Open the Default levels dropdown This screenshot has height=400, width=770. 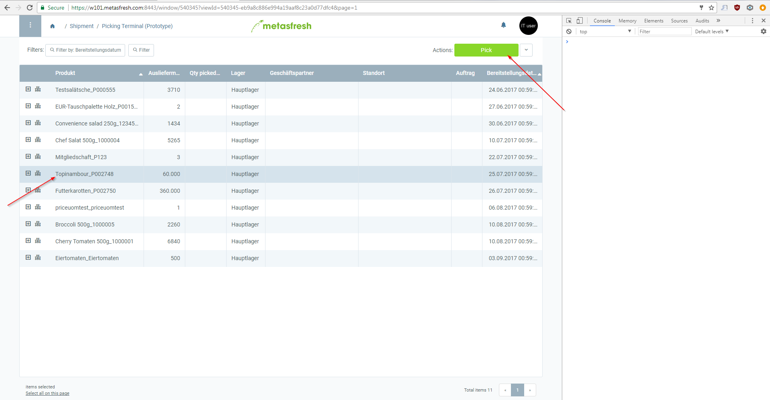click(712, 31)
